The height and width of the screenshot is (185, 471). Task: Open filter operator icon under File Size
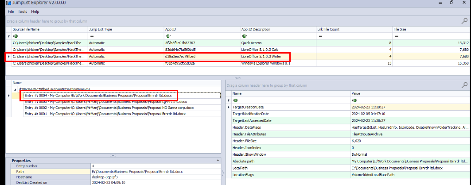pyautogui.click(x=397, y=36)
